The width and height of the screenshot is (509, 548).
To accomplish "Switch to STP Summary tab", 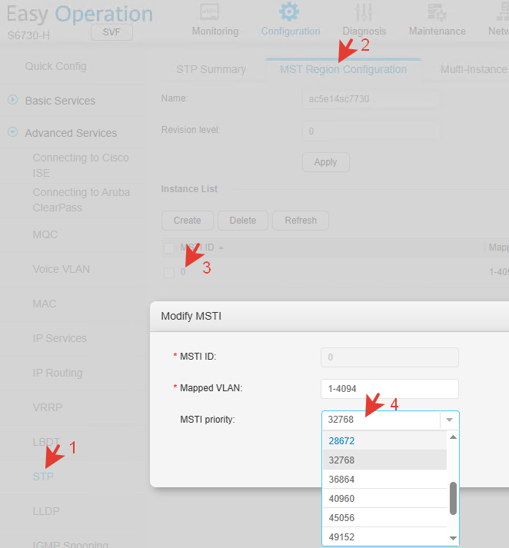I will click(x=211, y=69).
